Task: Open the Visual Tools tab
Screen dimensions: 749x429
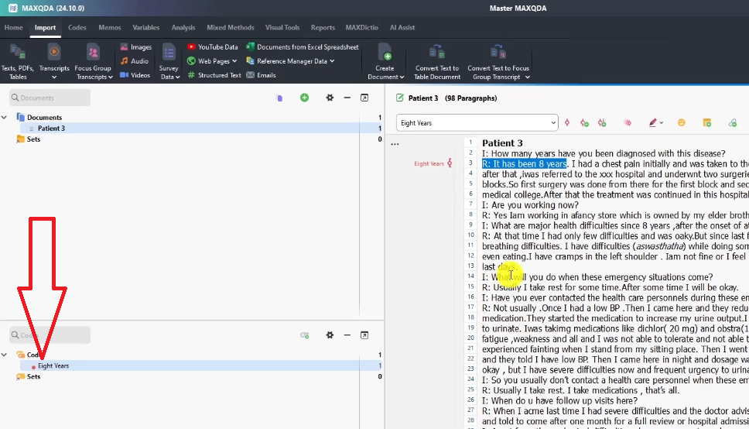Action: coord(282,27)
